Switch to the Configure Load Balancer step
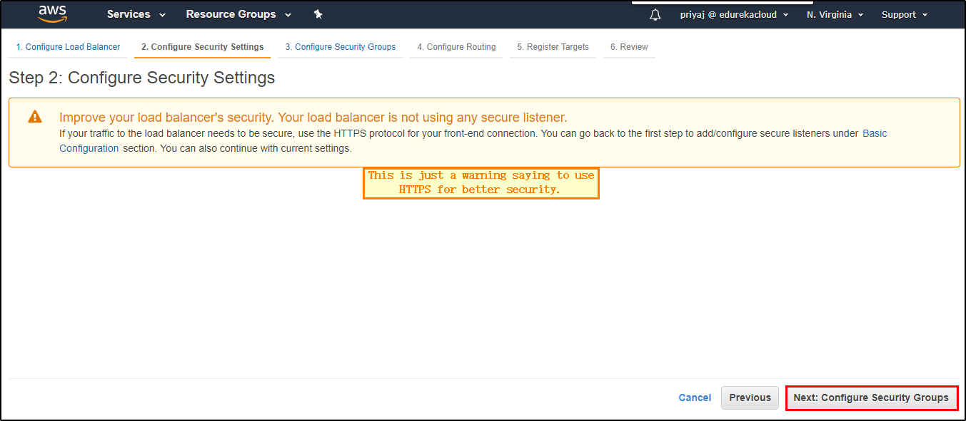This screenshot has height=421, width=966. [68, 46]
